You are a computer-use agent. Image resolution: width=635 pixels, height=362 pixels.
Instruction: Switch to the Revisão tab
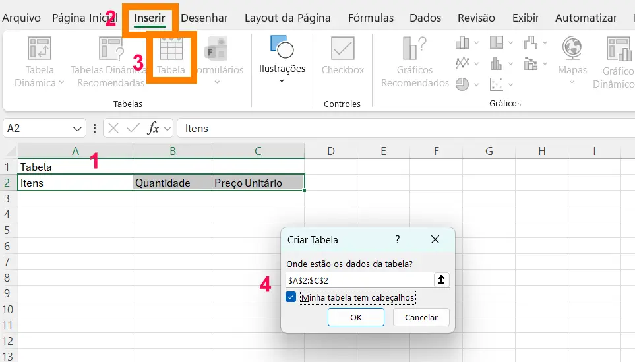click(x=476, y=18)
